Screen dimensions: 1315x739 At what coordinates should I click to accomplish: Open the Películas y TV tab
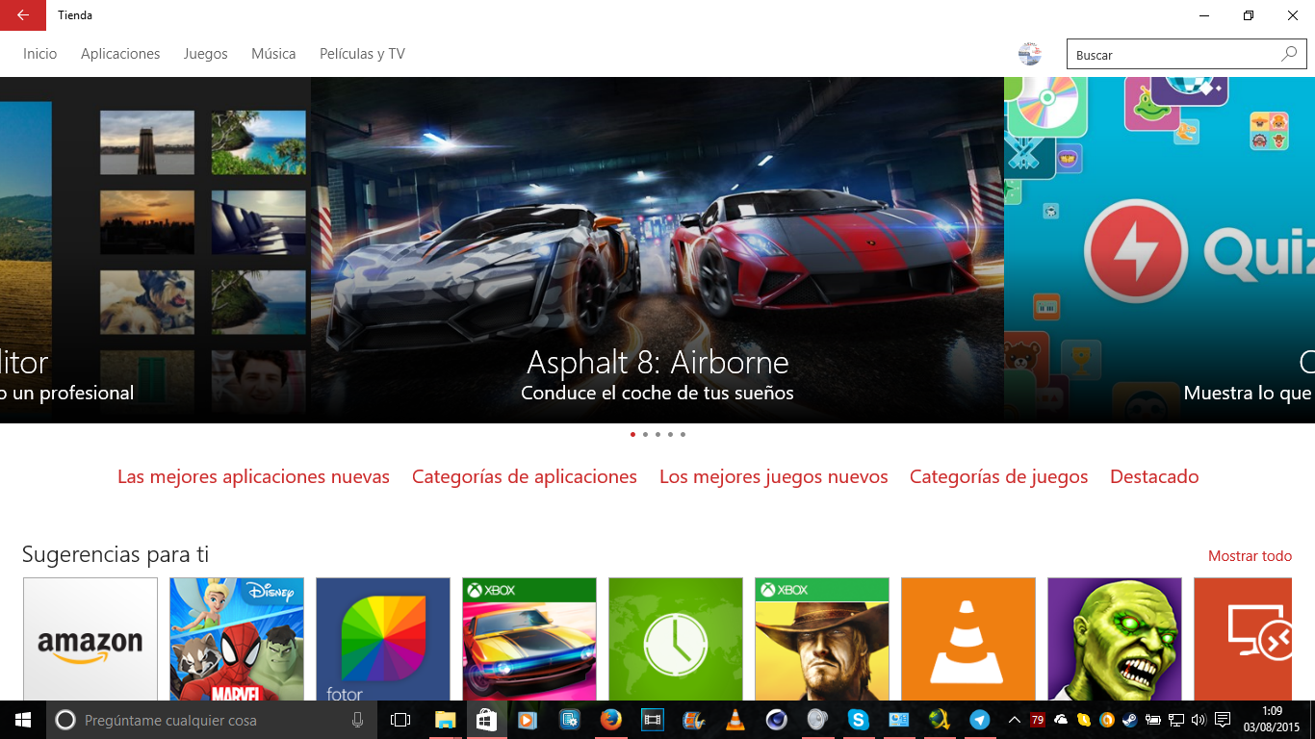click(x=362, y=54)
